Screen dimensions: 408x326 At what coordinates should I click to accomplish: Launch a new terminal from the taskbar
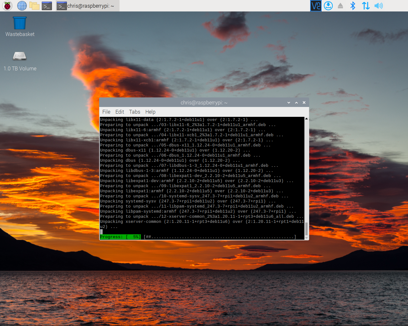click(x=47, y=6)
